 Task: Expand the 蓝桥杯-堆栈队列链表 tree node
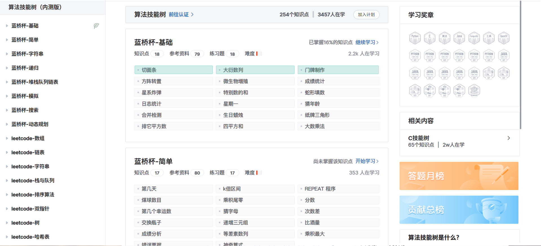(x=7, y=82)
